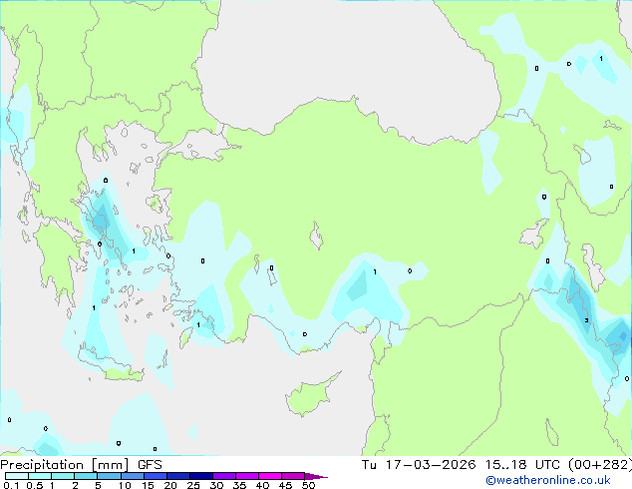Click the 45–50 mm legend color swatch
This screenshot has height=489, width=632.
click(293, 476)
